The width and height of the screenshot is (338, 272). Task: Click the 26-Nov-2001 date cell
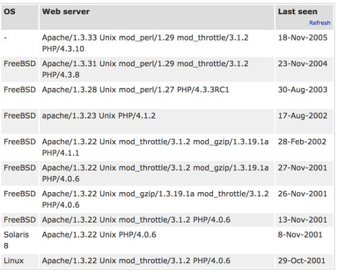point(303,194)
